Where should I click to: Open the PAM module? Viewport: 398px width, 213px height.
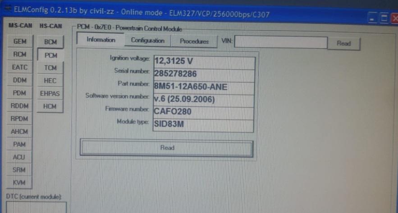click(x=19, y=144)
